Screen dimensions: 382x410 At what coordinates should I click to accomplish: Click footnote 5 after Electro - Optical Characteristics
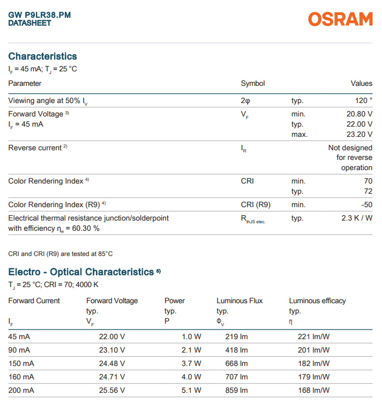159,271
